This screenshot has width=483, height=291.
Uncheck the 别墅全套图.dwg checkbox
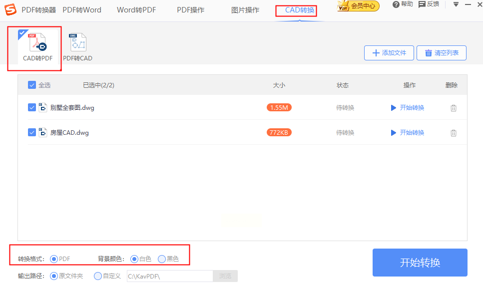coord(32,107)
